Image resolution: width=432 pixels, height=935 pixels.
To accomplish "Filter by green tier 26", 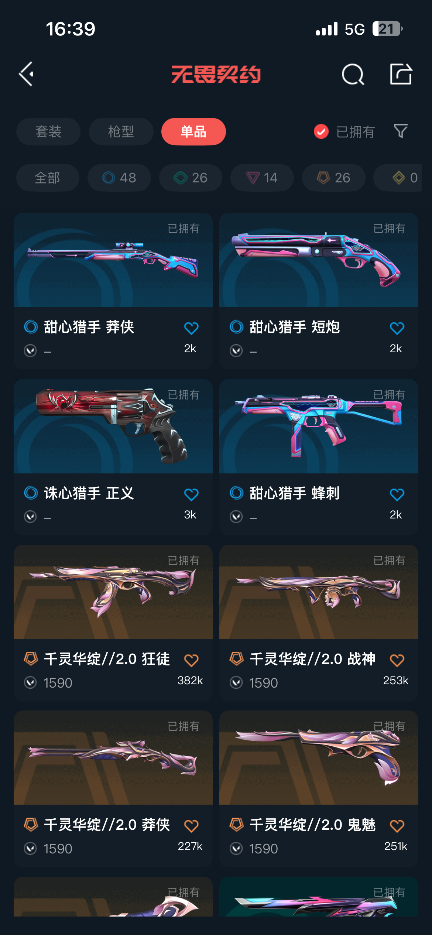I will (191, 178).
